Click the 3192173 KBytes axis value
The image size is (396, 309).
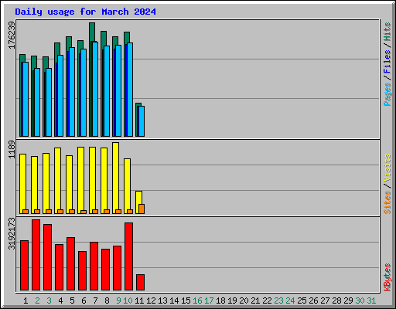[12, 233]
